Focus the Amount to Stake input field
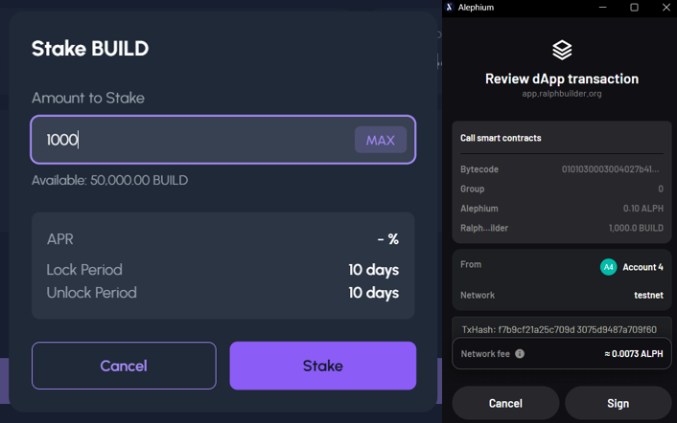This screenshot has height=423, width=677. pyautogui.click(x=192, y=141)
